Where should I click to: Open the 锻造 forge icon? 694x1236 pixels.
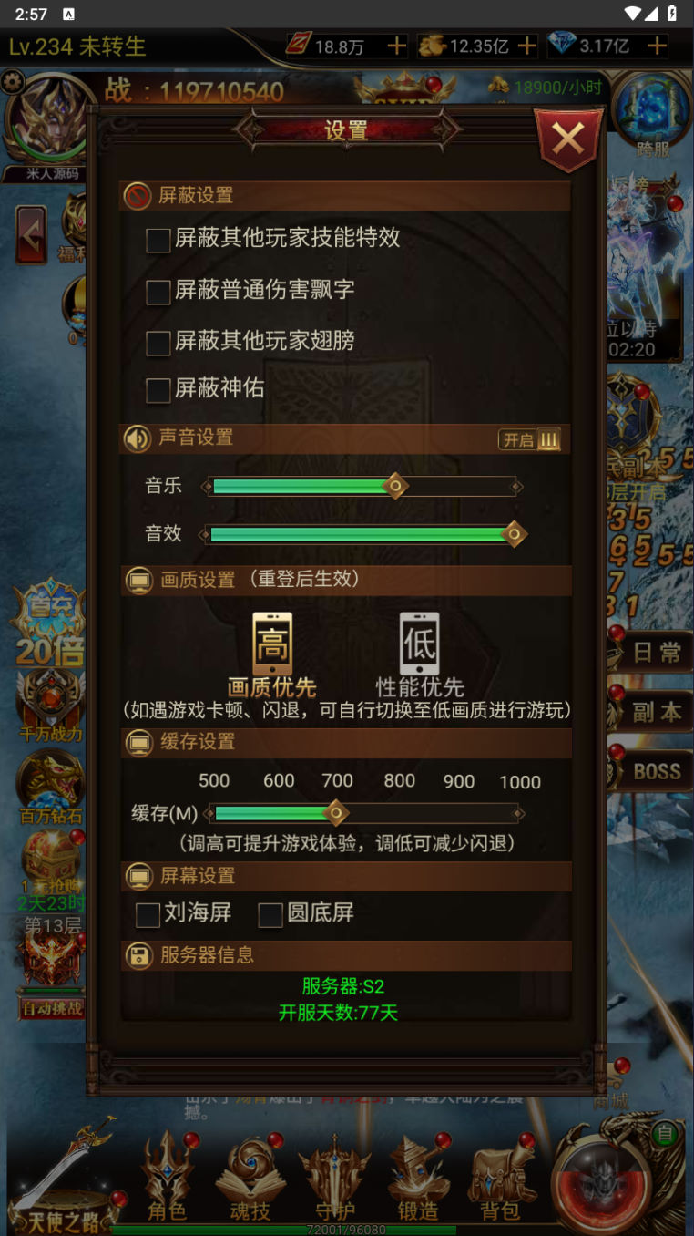[418, 1178]
